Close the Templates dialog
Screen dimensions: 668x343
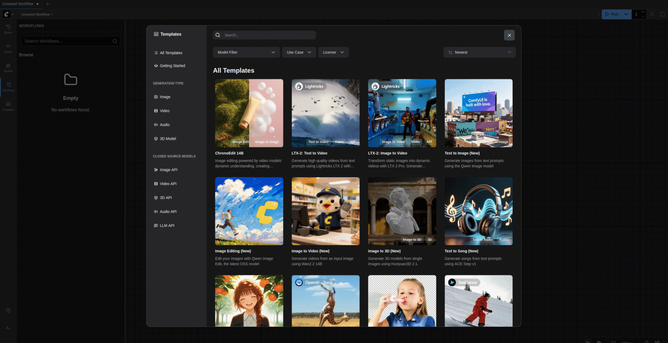pos(509,36)
